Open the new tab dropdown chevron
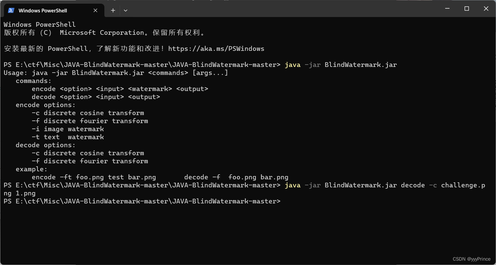Image resolution: width=496 pixels, height=265 pixels. (126, 10)
